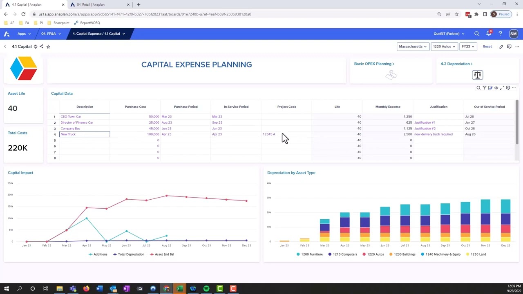Bookmark this page with the star icon

click(x=457, y=14)
